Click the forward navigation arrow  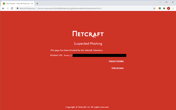(x=7, y=9)
